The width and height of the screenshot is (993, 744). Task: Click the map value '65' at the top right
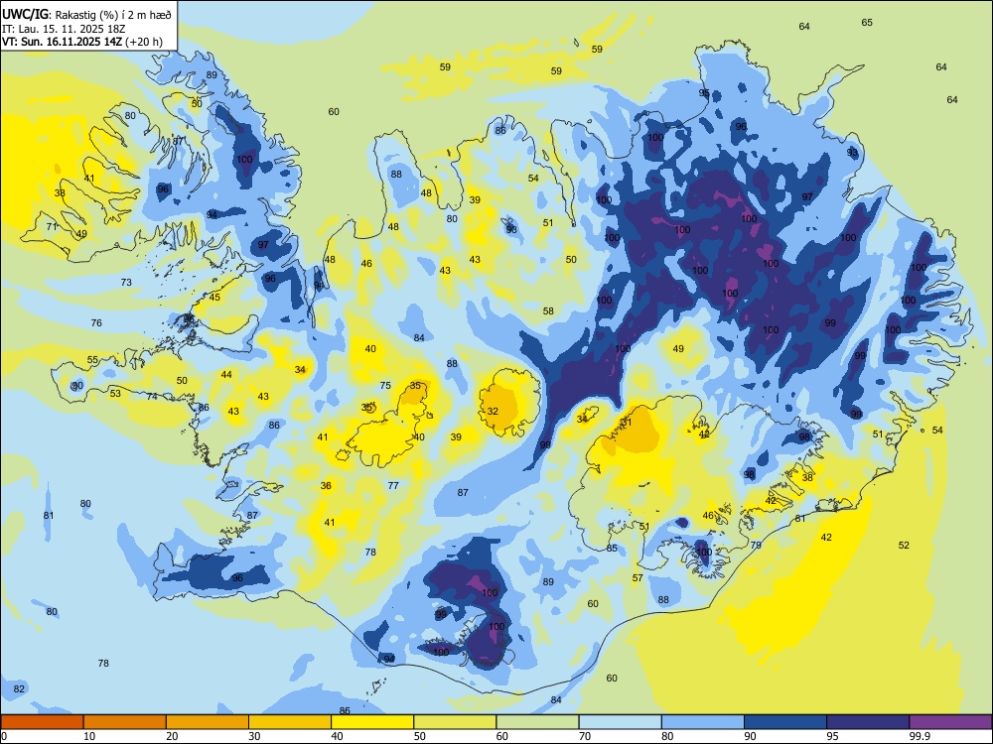(x=867, y=23)
